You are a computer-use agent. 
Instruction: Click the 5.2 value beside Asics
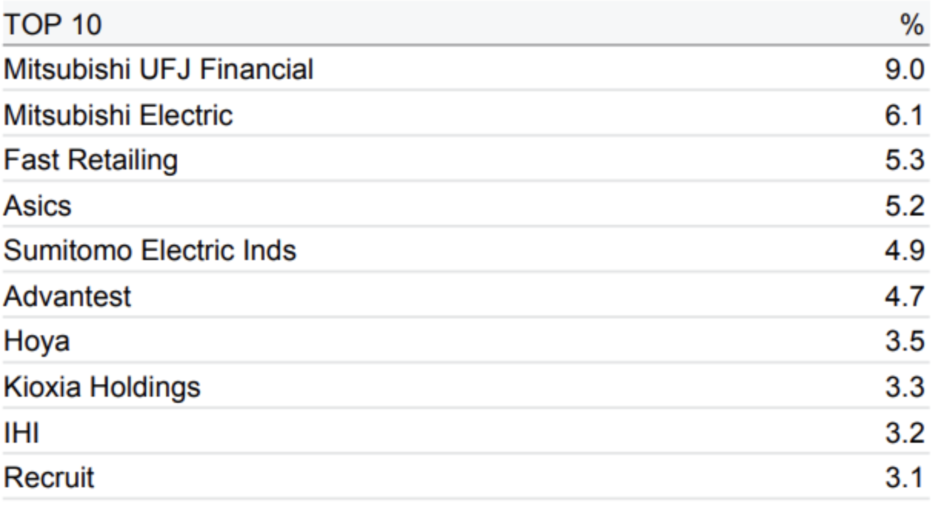(x=905, y=205)
